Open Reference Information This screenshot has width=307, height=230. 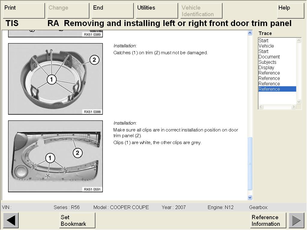click(268, 220)
